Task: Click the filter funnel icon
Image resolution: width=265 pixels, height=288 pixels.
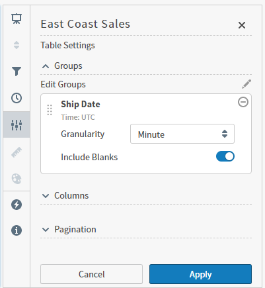Action: 17,72
